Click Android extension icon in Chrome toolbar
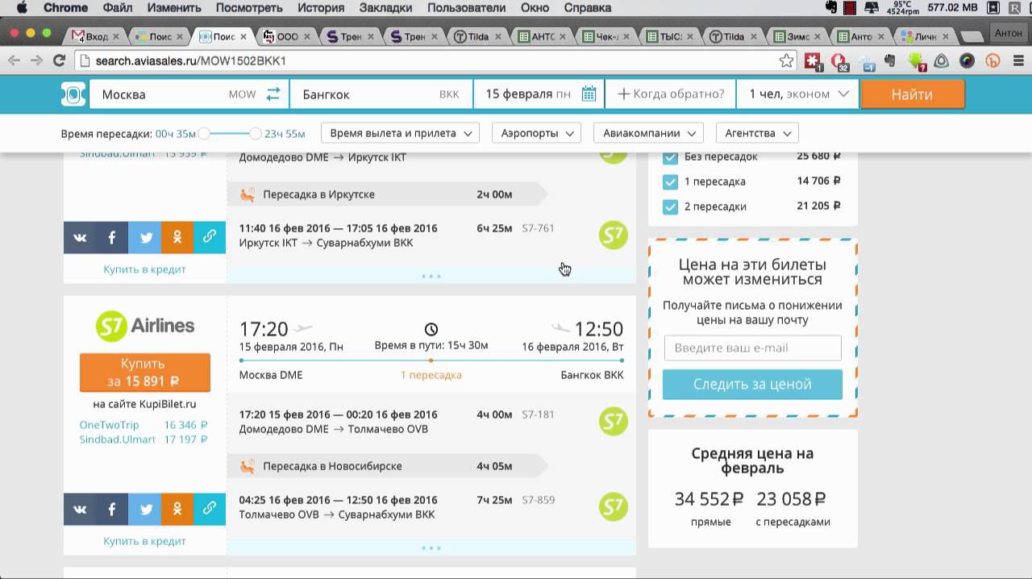Viewport: 1032px width, 579px height. click(x=916, y=60)
